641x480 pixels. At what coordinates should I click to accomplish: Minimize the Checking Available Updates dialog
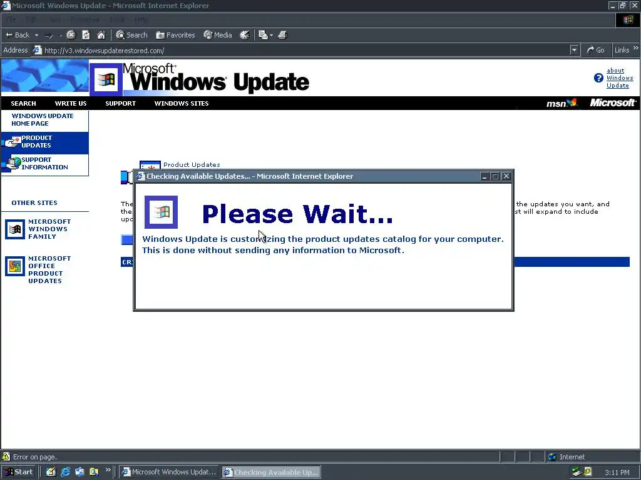[484, 176]
